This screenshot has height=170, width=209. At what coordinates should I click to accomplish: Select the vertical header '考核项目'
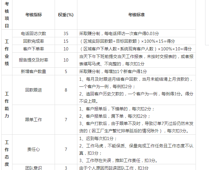click(7, 15)
